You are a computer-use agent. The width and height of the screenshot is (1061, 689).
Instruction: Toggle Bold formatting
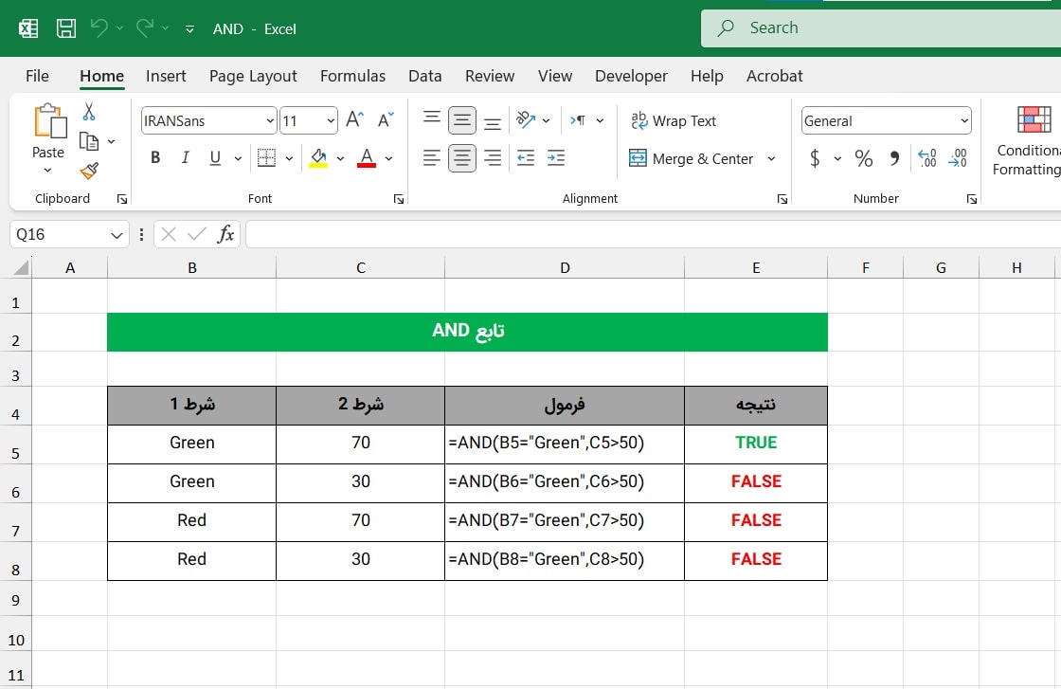pos(155,158)
